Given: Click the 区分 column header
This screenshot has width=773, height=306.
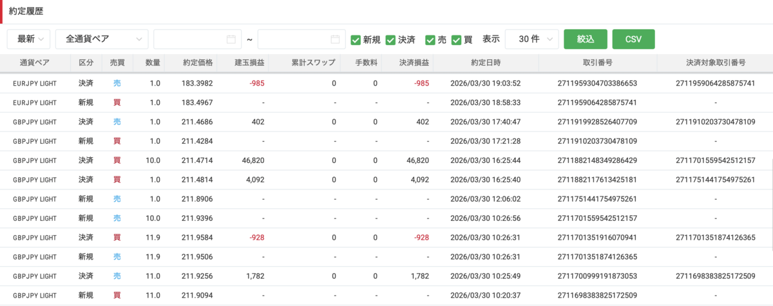Looking at the screenshot, I should click(x=86, y=63).
